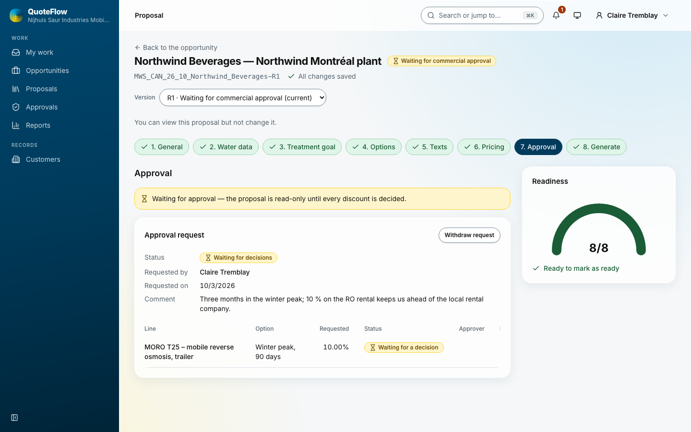Click the Customers building icon
This screenshot has height=432, width=691.
(x=16, y=159)
